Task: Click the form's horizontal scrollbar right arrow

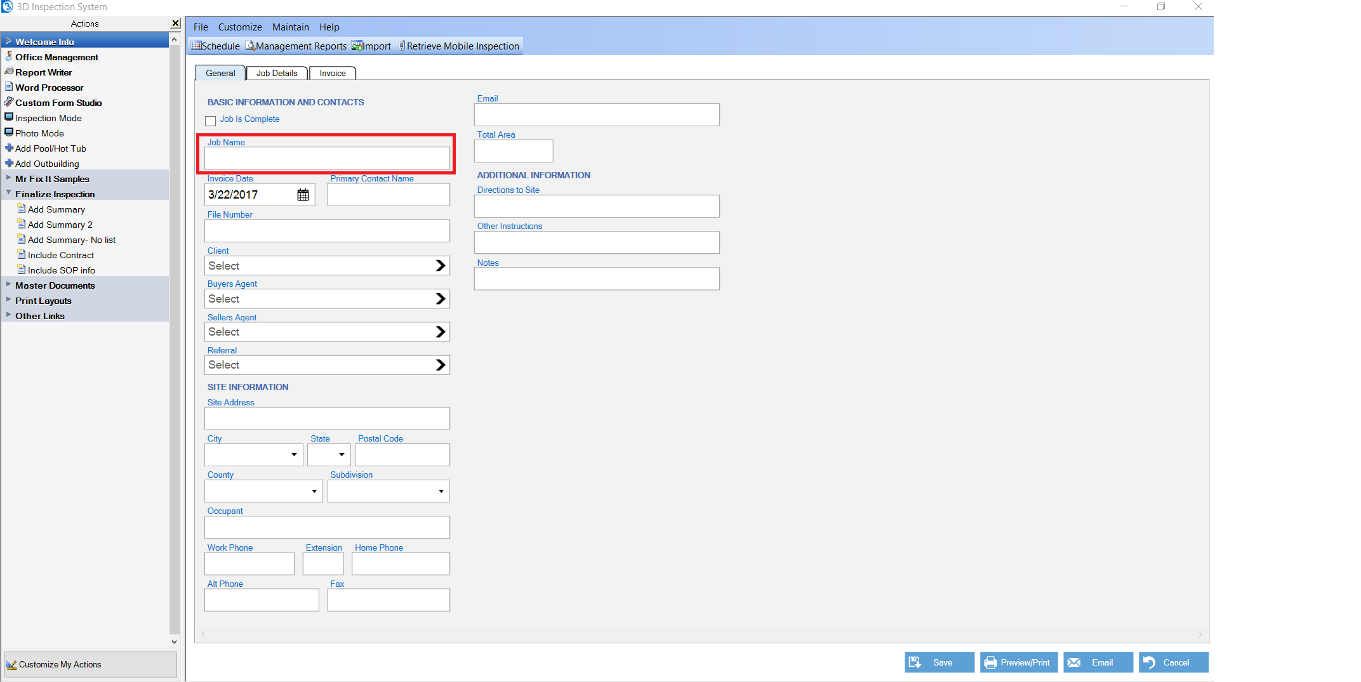Action: [x=1200, y=634]
